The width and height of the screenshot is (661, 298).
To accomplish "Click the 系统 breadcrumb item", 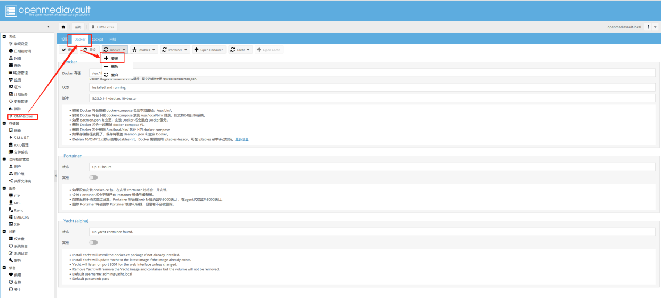I will tap(78, 27).
